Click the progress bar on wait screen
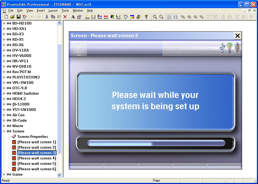The height and width of the screenshot is (184, 258). point(156,143)
